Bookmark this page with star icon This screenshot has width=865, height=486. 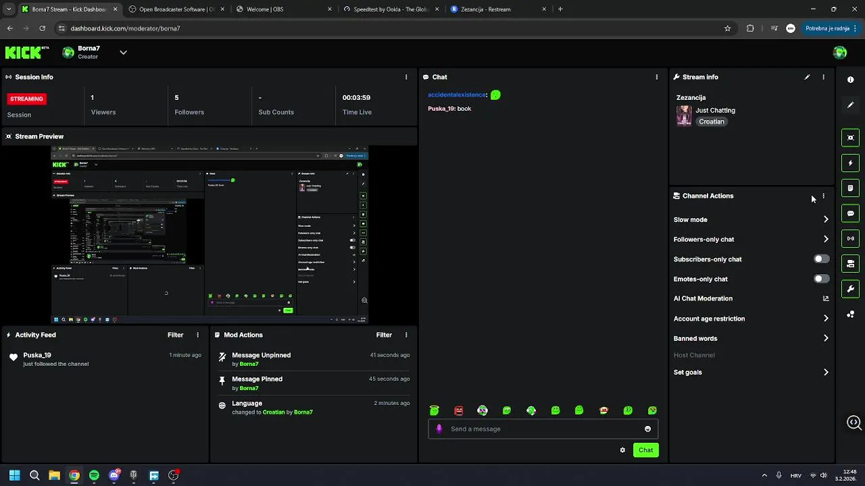[x=727, y=28]
